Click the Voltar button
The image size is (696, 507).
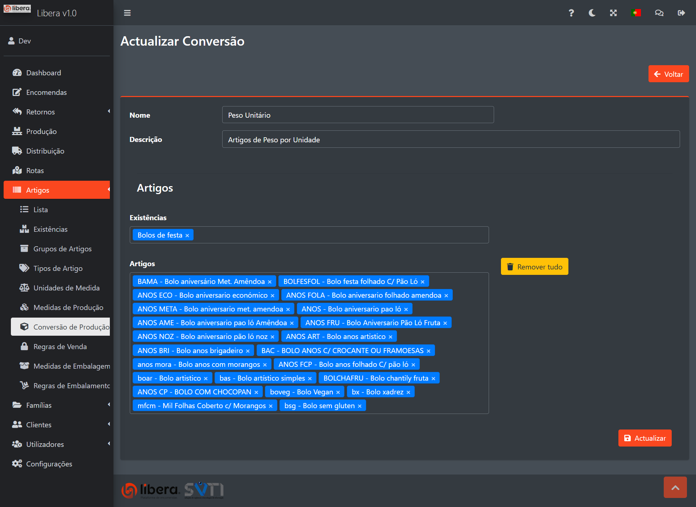[x=668, y=74]
